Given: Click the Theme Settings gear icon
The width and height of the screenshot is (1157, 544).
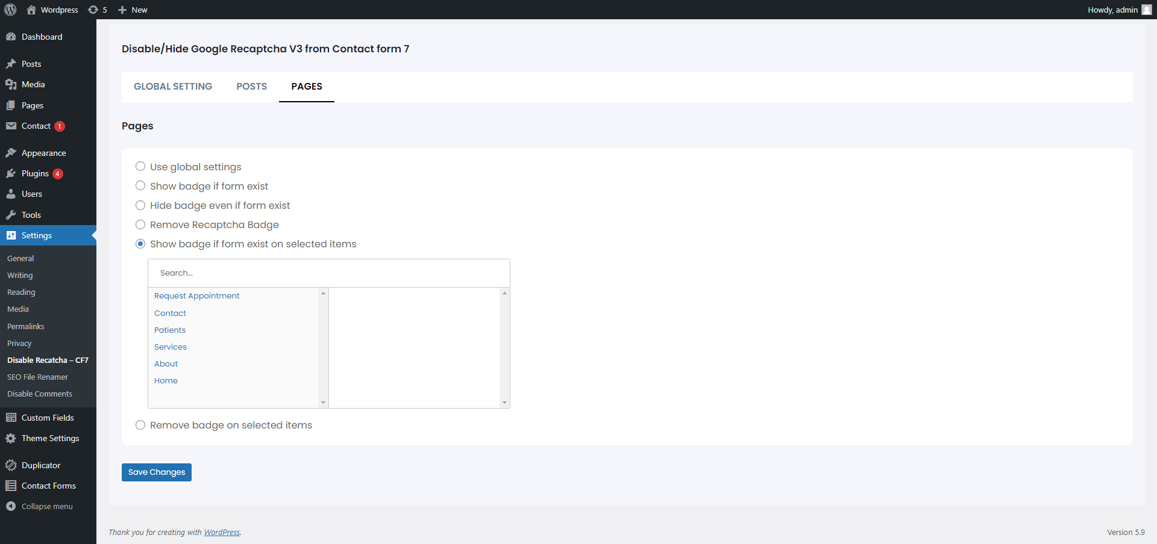Looking at the screenshot, I should tap(11, 438).
